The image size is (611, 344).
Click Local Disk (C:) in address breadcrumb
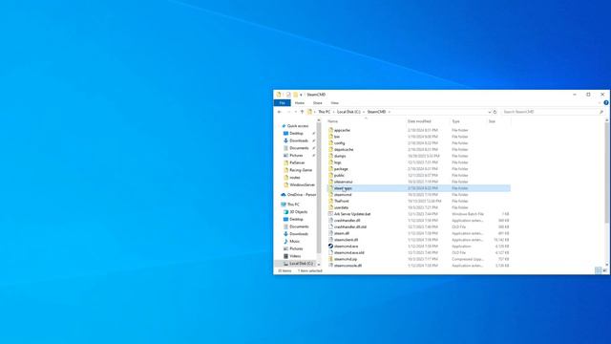click(348, 112)
